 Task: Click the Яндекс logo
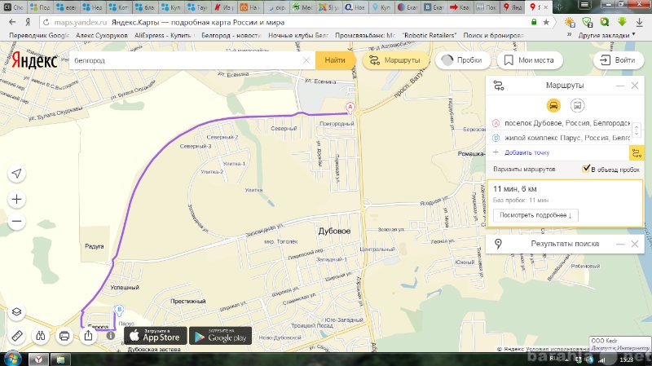pyautogui.click(x=34, y=60)
